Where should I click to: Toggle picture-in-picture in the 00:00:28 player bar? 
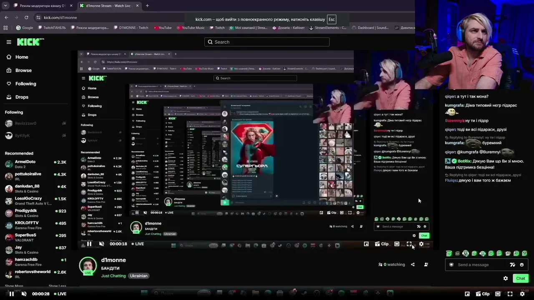click(x=467, y=294)
